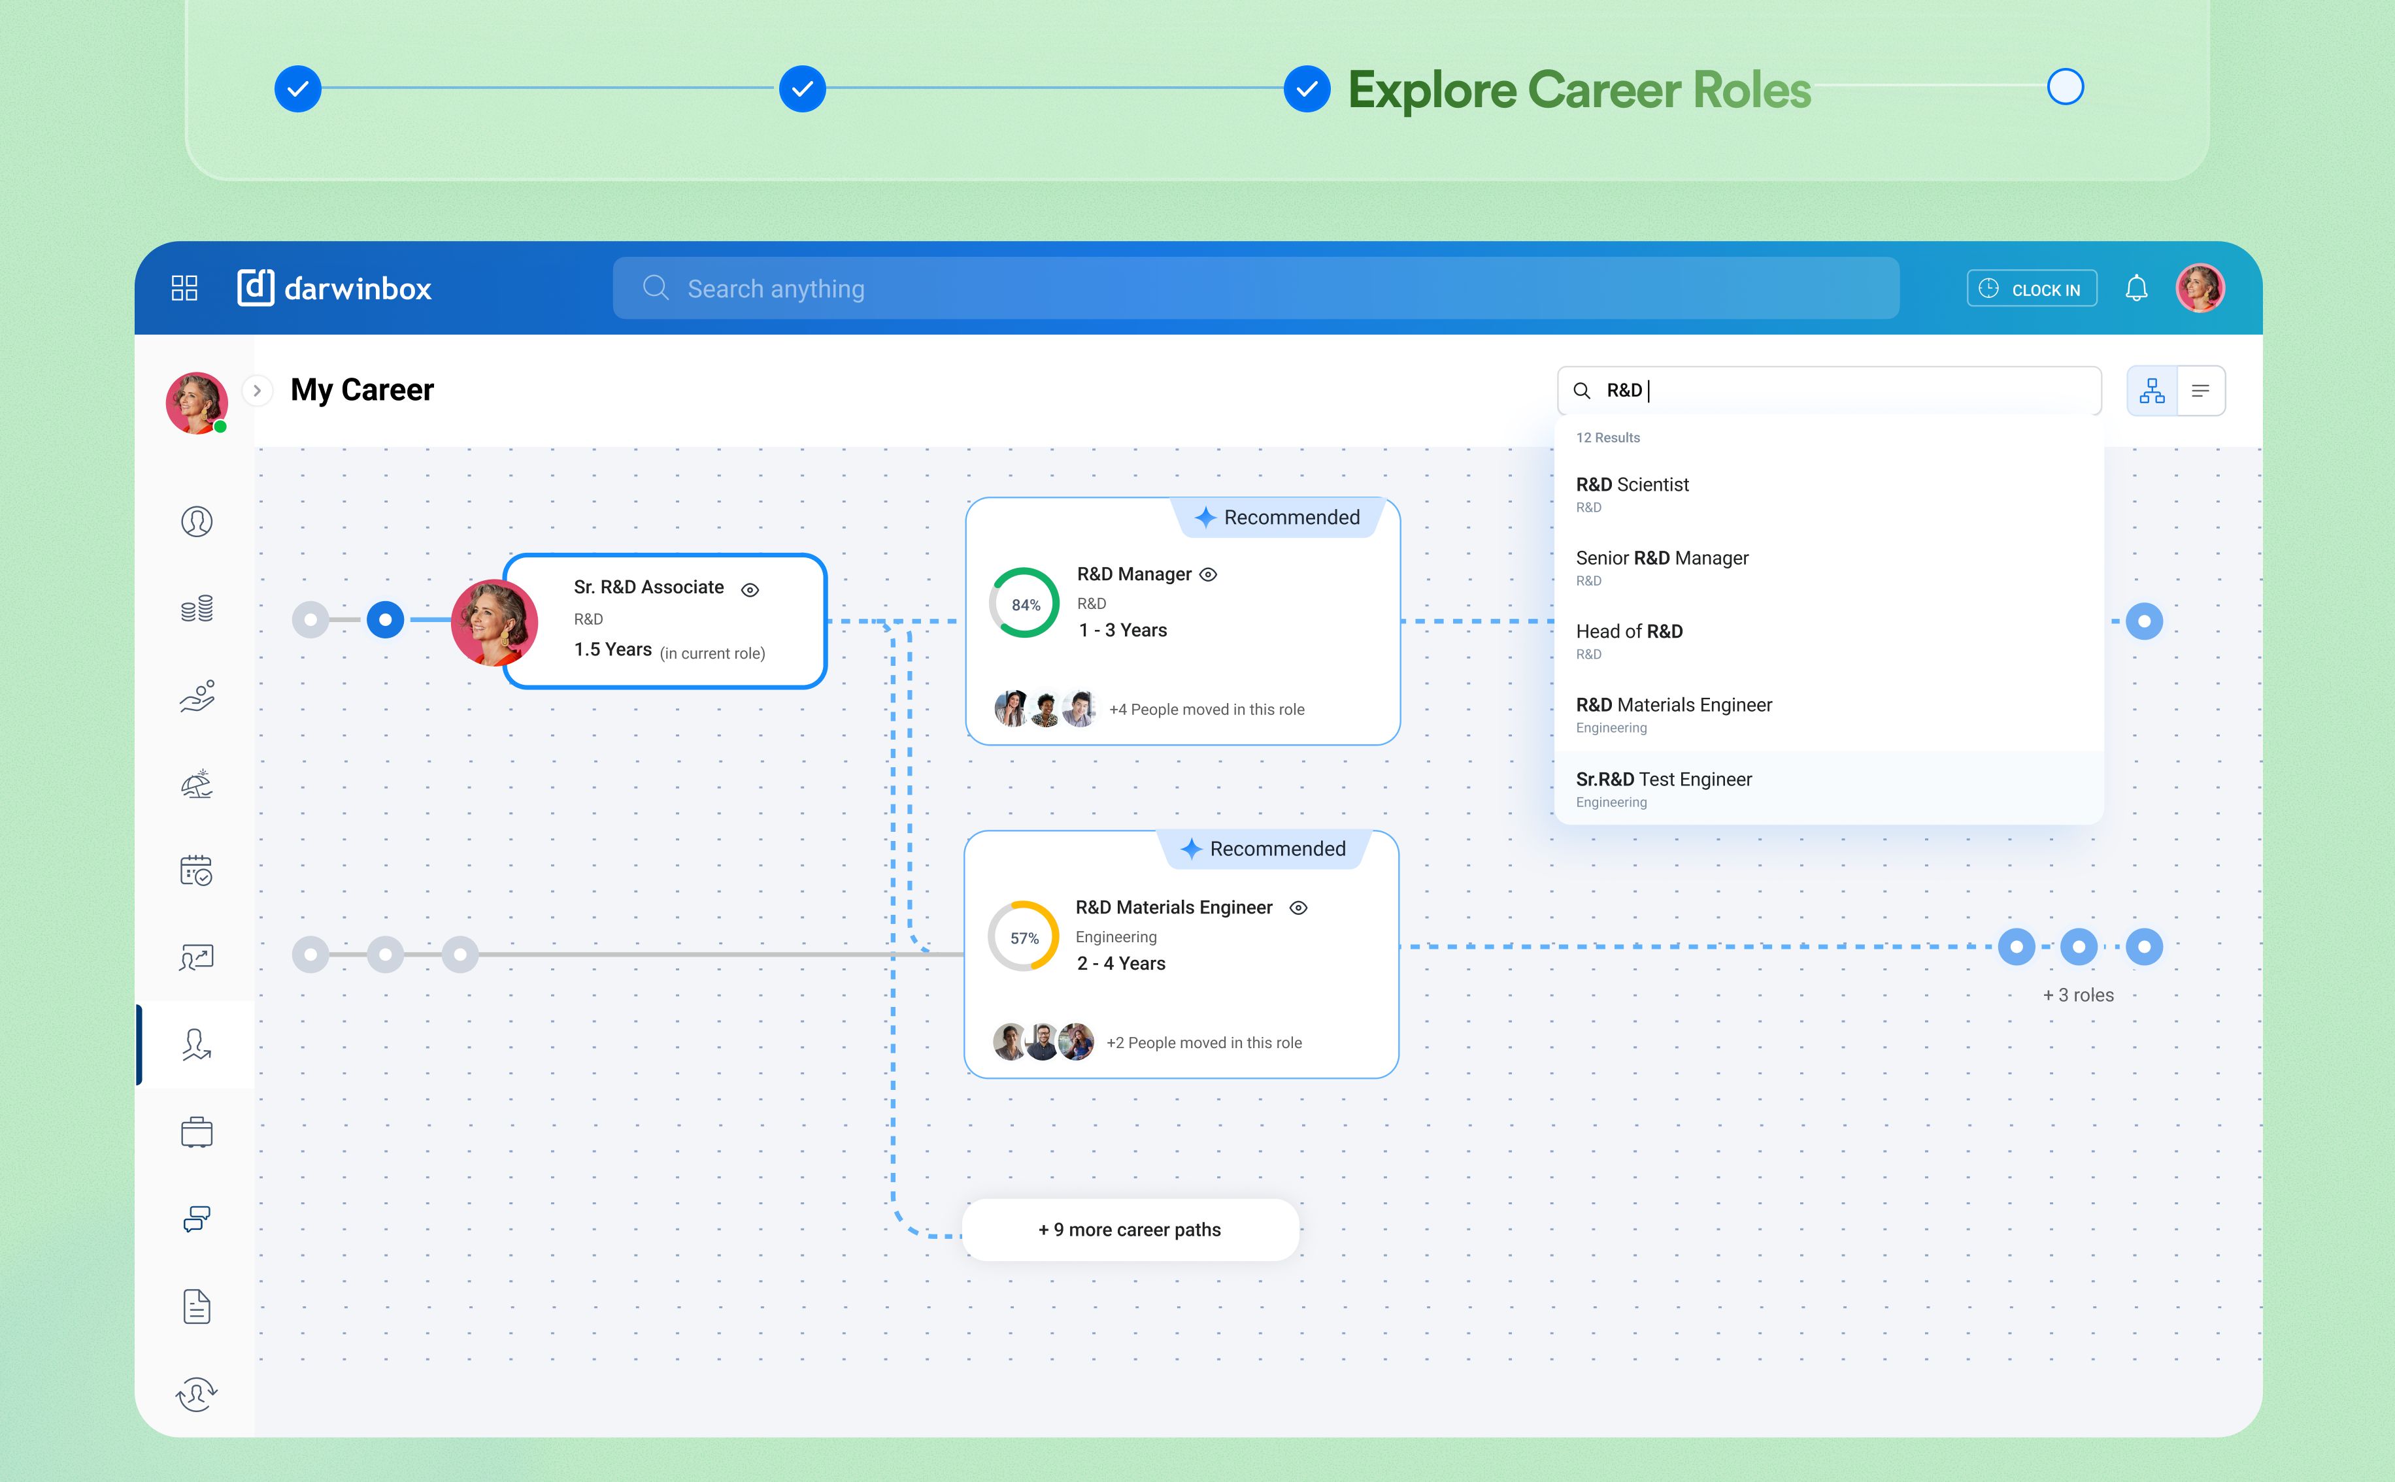Viewport: 2395px width, 1482px height.
Task: Switch to list view button
Action: [2201, 391]
